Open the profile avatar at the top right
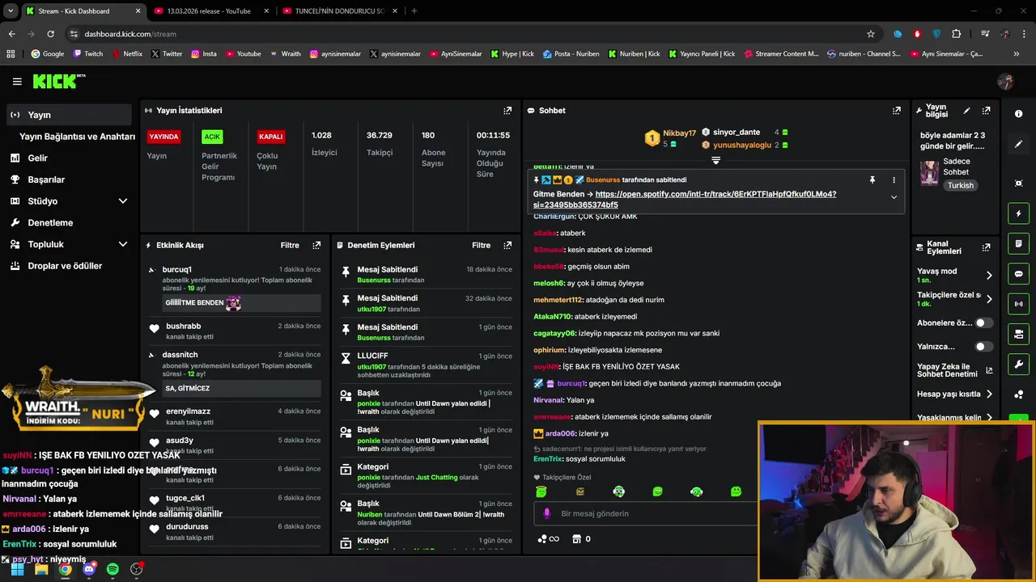Screen dimensions: 1036x582 coord(1006,82)
